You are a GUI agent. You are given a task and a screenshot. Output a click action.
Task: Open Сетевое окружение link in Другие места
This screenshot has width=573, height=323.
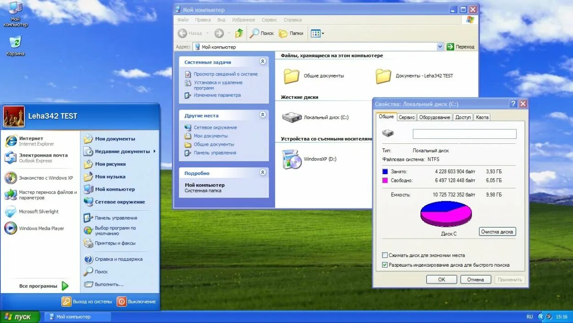(x=215, y=127)
